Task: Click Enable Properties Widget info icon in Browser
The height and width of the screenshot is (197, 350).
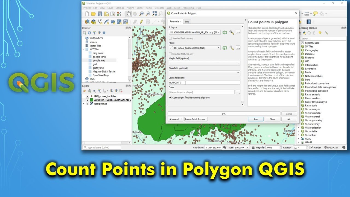Action: click(x=104, y=33)
